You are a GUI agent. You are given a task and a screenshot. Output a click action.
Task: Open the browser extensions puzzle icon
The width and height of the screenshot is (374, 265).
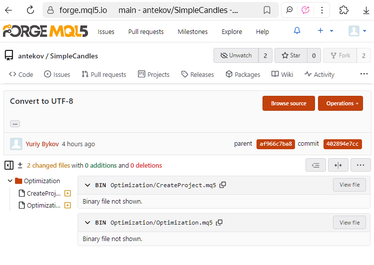pyautogui.click(x=343, y=10)
